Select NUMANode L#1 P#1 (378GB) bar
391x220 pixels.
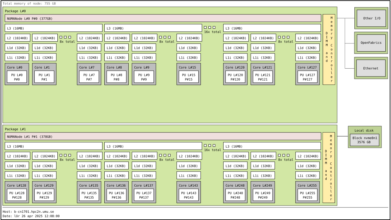pyautogui.click(x=163, y=137)
